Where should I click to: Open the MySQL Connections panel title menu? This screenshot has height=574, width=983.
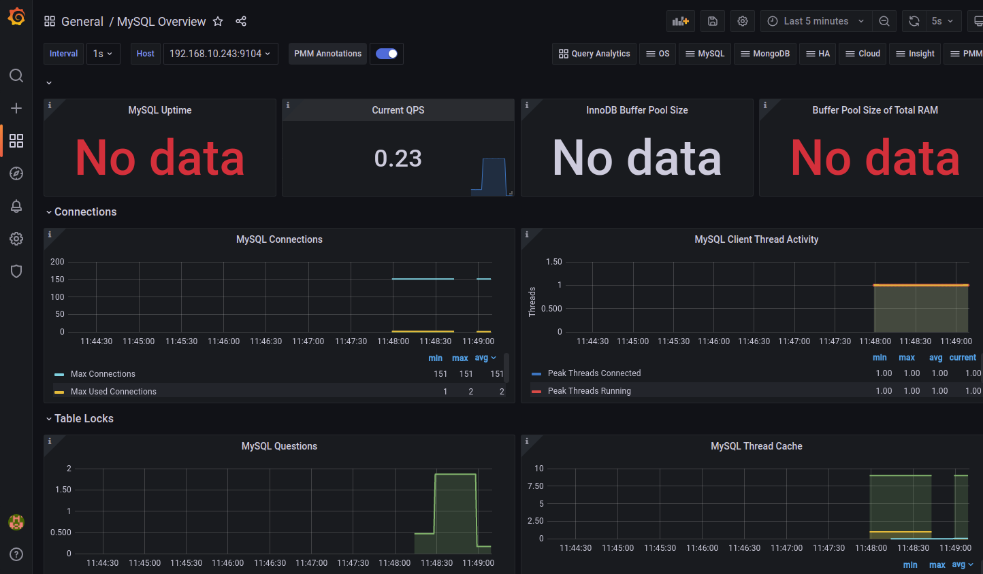[279, 239]
